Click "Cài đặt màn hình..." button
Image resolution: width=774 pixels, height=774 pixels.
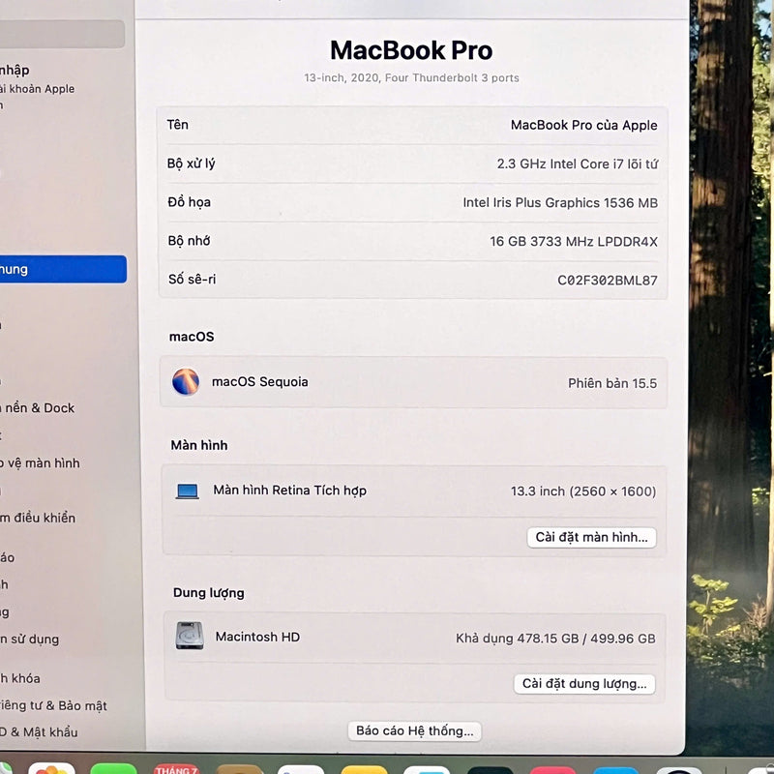(591, 537)
